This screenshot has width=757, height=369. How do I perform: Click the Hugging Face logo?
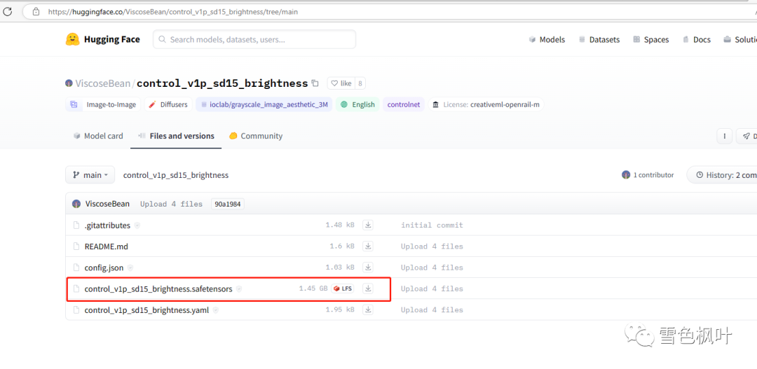click(x=102, y=39)
